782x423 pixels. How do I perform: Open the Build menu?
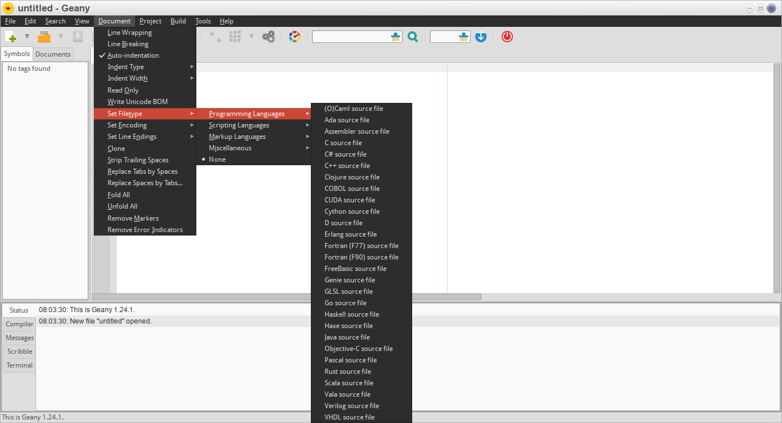(x=178, y=21)
